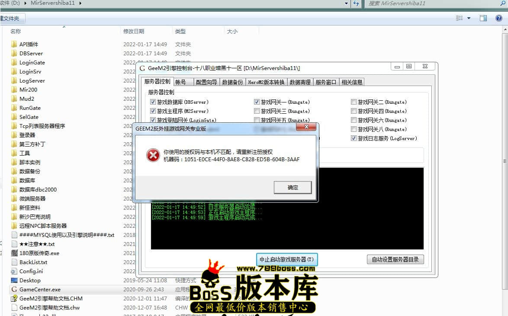Sort files by 大小 column
Screen dimensions: 508x316
coord(232,32)
